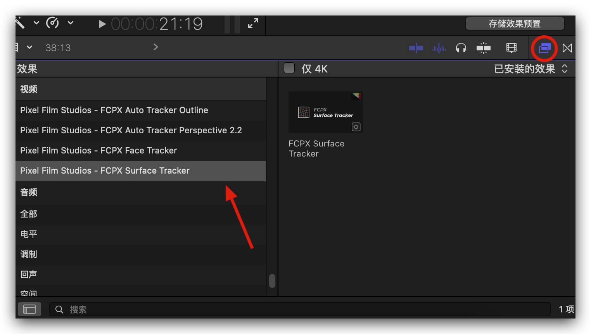
Task: Open clip appearance filmstrip icon
Action: (x=512, y=48)
